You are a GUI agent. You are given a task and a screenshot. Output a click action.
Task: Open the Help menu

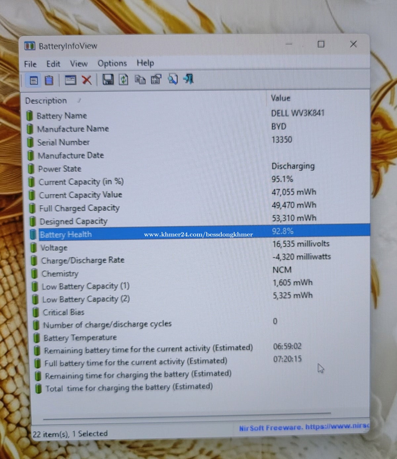145,63
